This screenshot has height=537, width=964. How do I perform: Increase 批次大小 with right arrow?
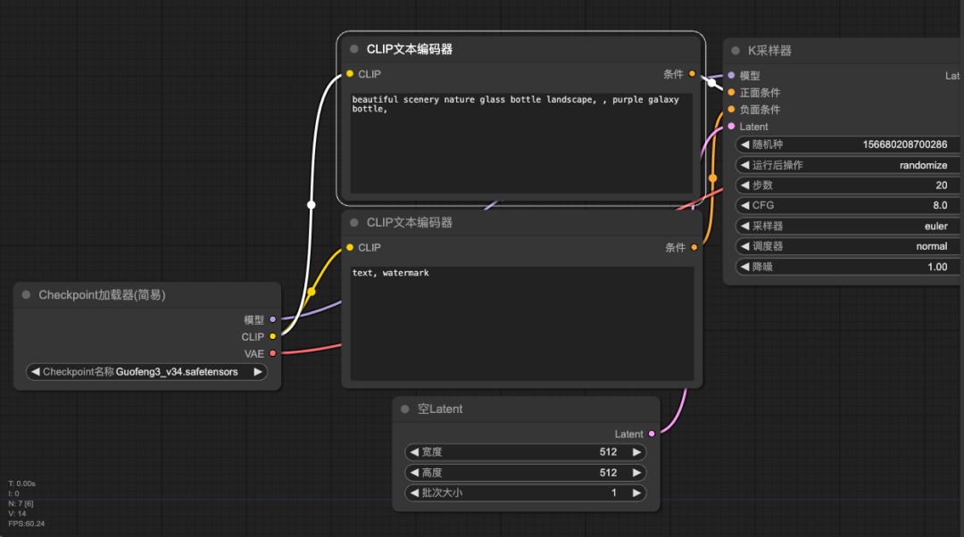pyautogui.click(x=636, y=493)
